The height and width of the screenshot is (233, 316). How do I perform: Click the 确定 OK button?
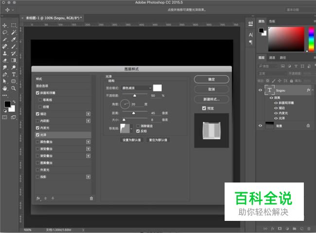(211, 79)
